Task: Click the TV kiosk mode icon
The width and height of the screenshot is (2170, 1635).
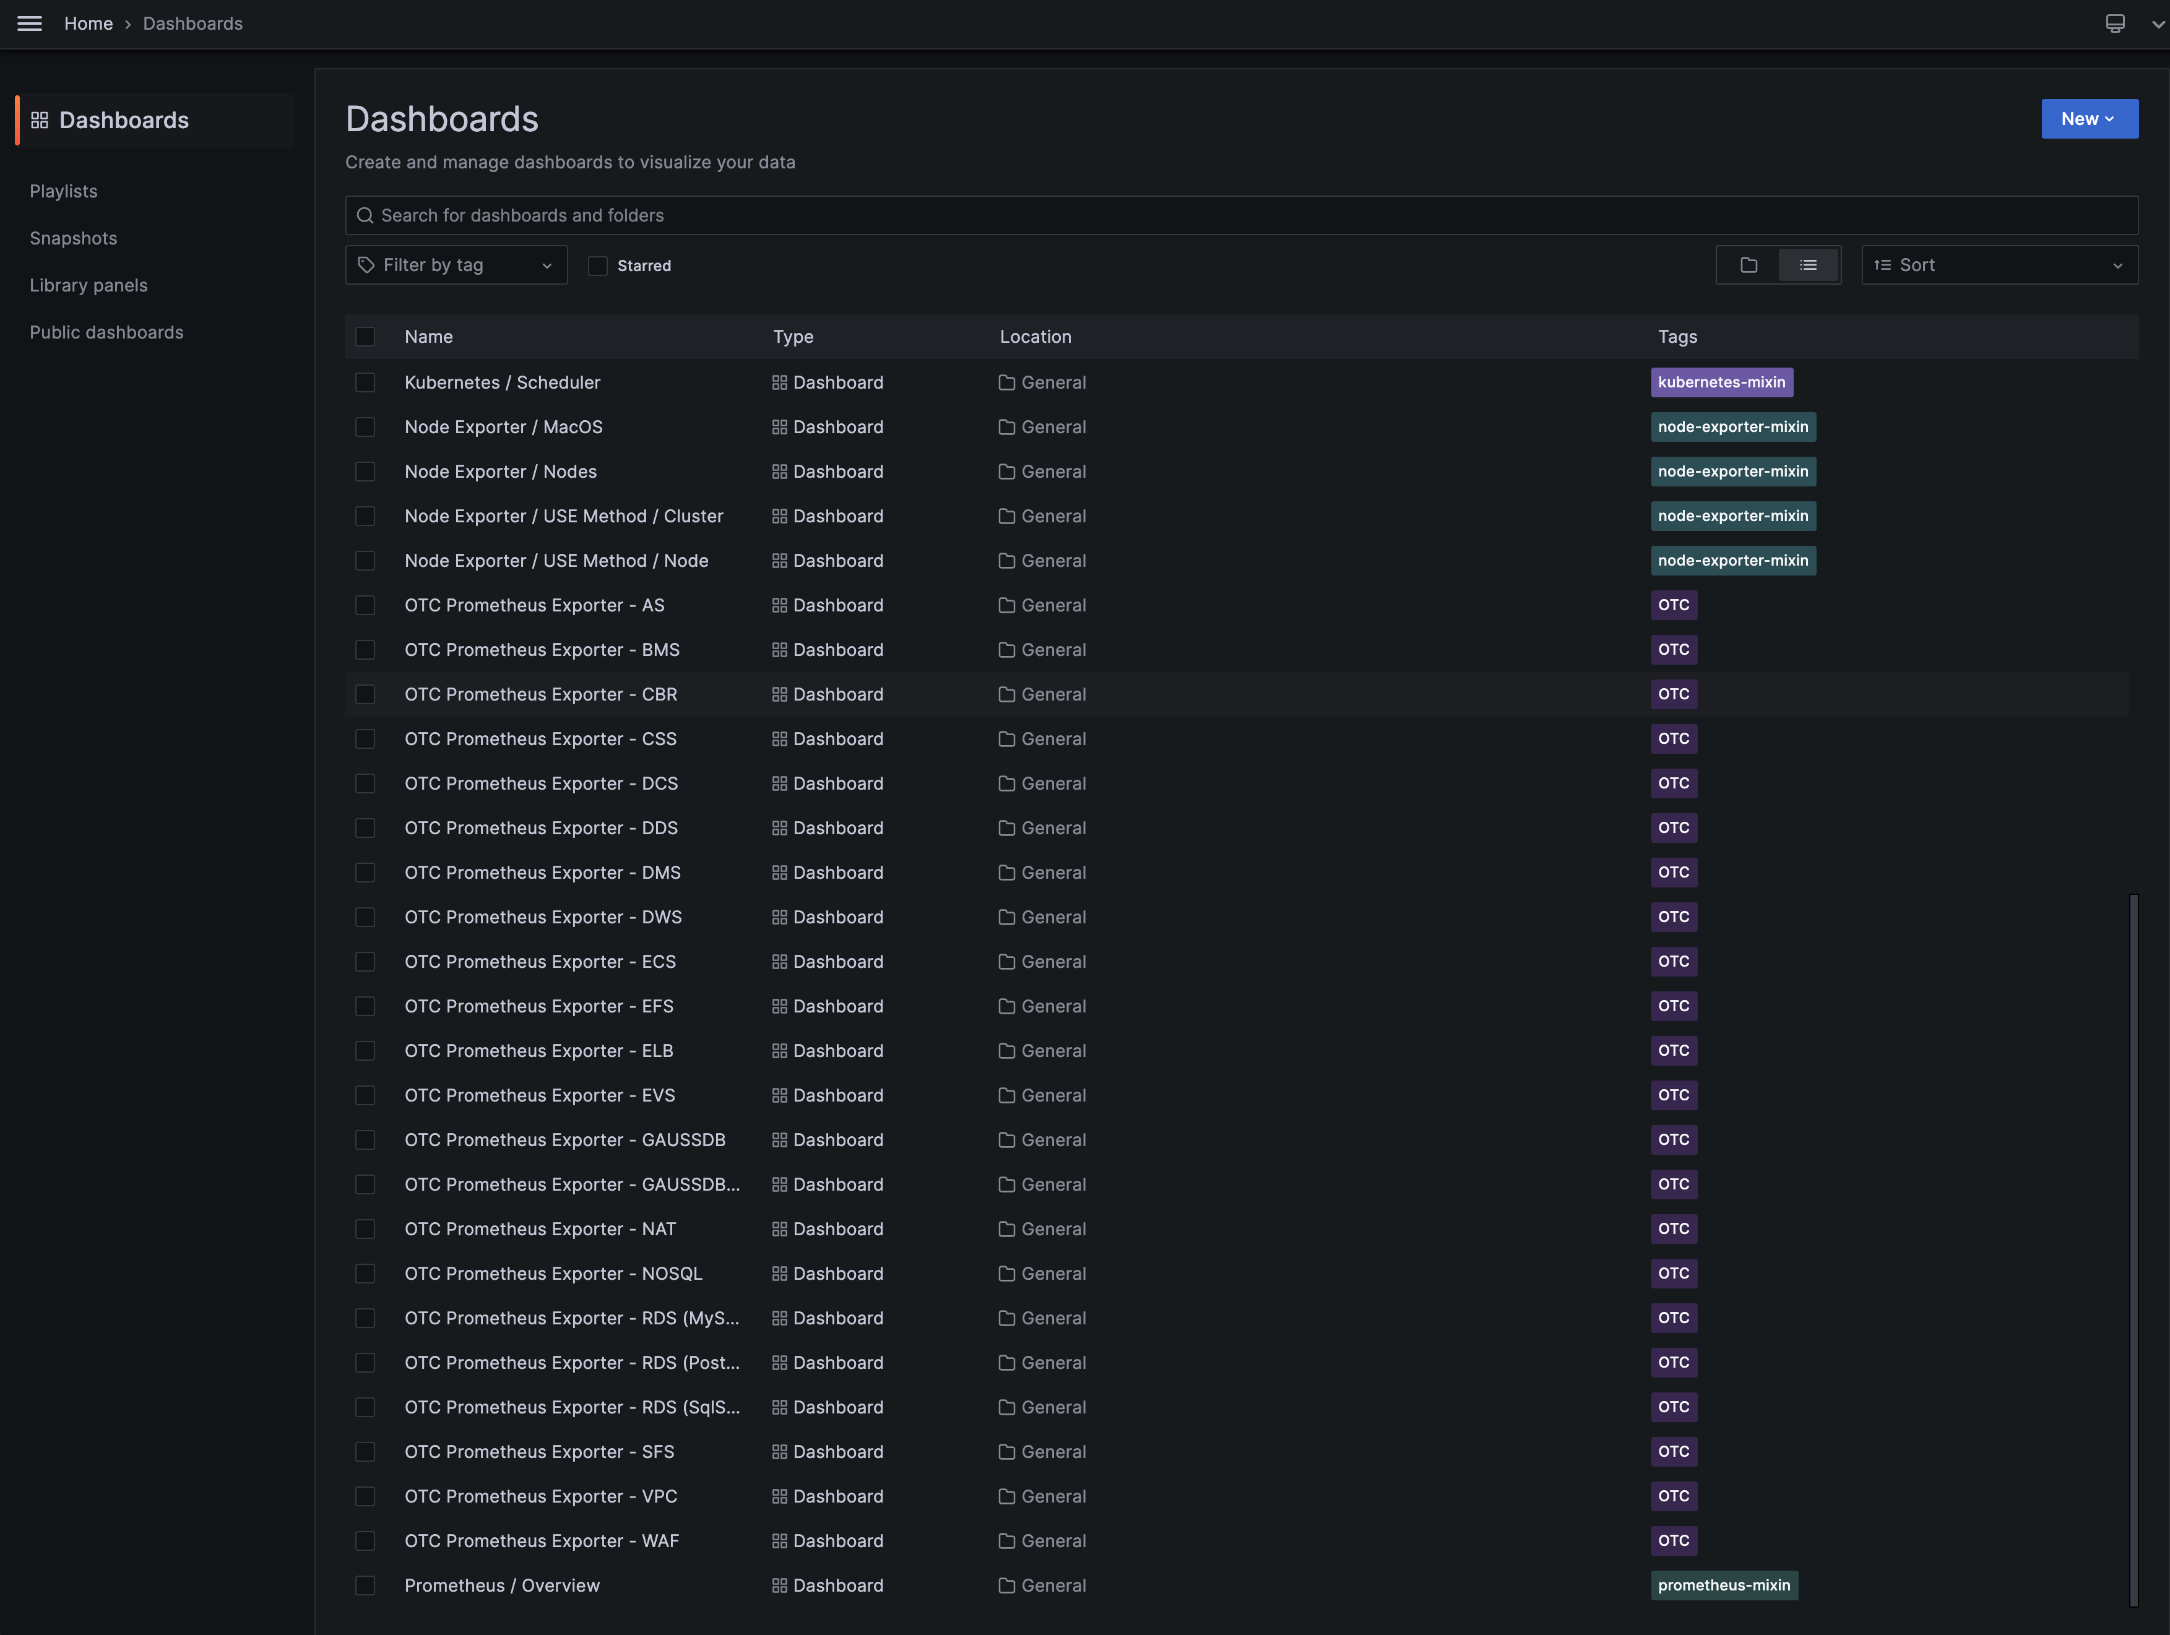Action: [2115, 24]
